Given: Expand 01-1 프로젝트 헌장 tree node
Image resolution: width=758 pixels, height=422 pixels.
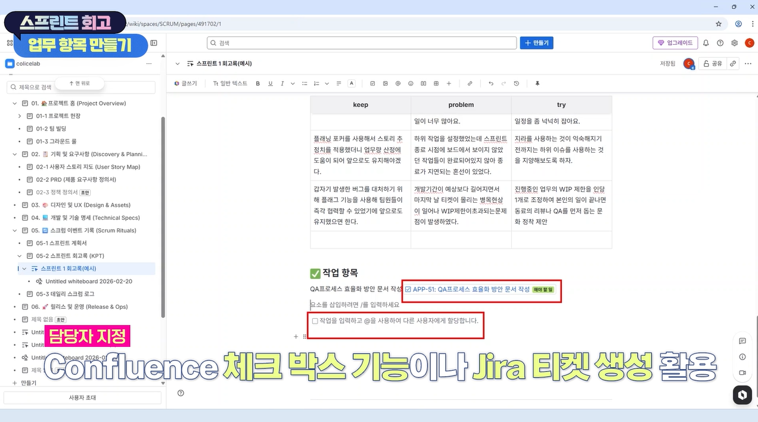Looking at the screenshot, I should pyautogui.click(x=20, y=116).
